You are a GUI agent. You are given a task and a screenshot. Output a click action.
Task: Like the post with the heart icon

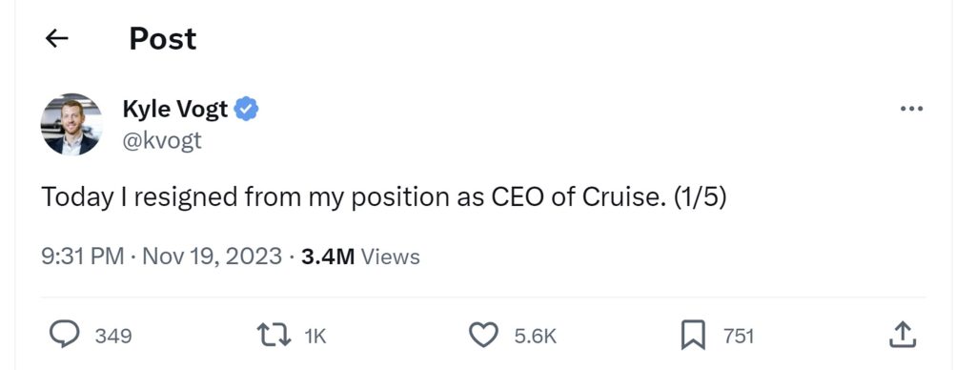point(483,336)
